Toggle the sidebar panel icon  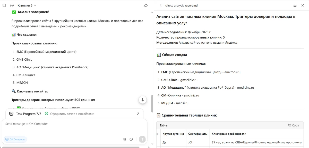4,5
